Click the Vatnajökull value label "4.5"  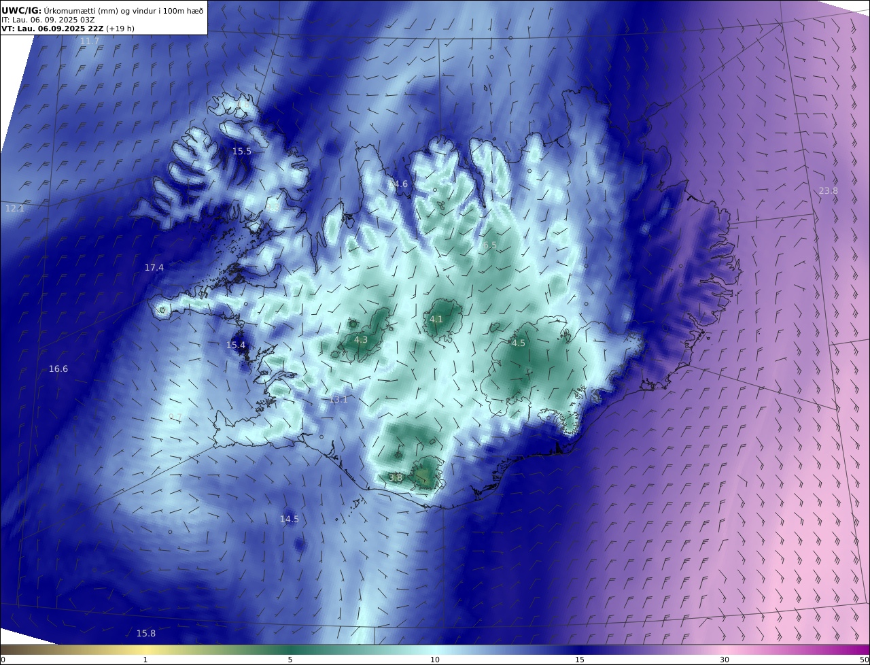coord(519,343)
